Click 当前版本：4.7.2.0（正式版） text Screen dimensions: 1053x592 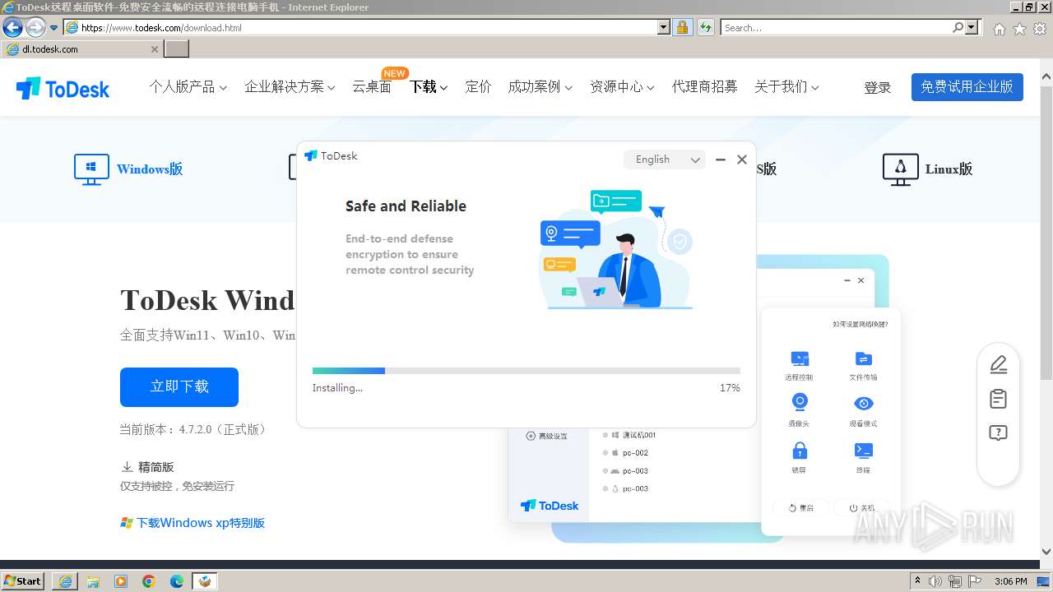195,429
